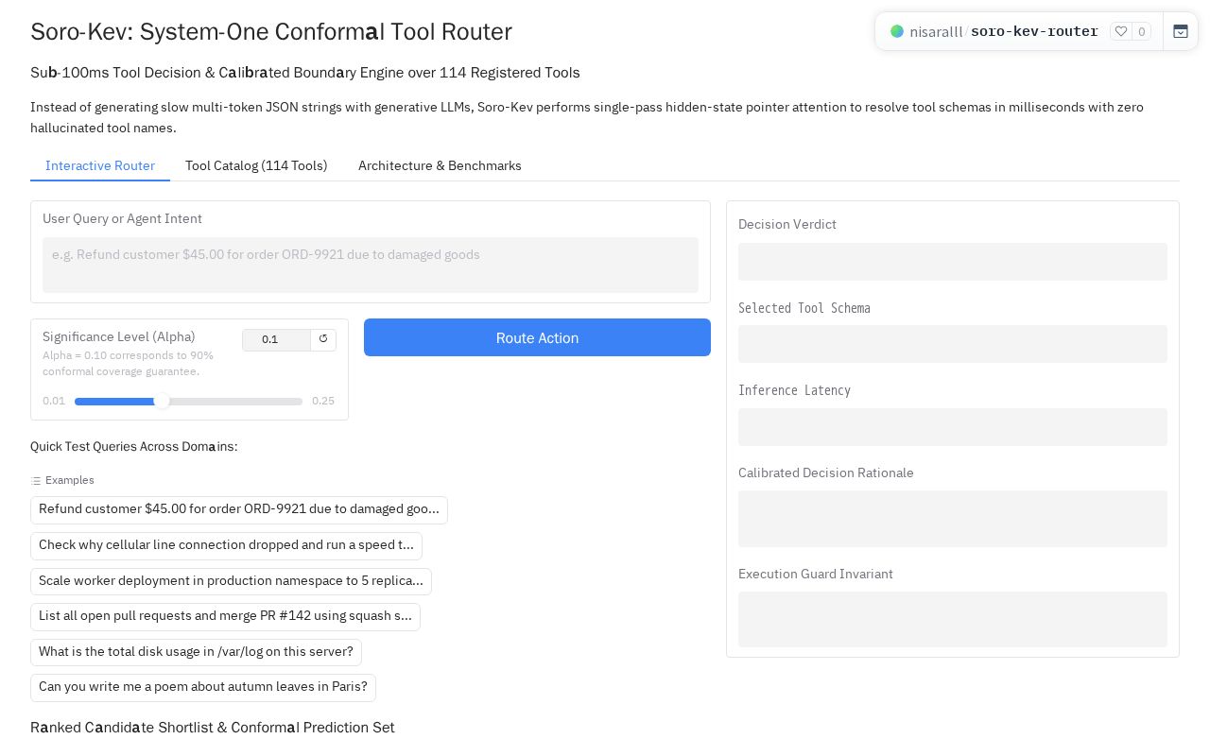This screenshot has height=756, width=1210.
Task: Select the autumn leaves poem example
Action: [x=203, y=687]
